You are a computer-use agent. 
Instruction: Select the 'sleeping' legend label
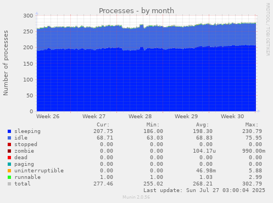27,131
